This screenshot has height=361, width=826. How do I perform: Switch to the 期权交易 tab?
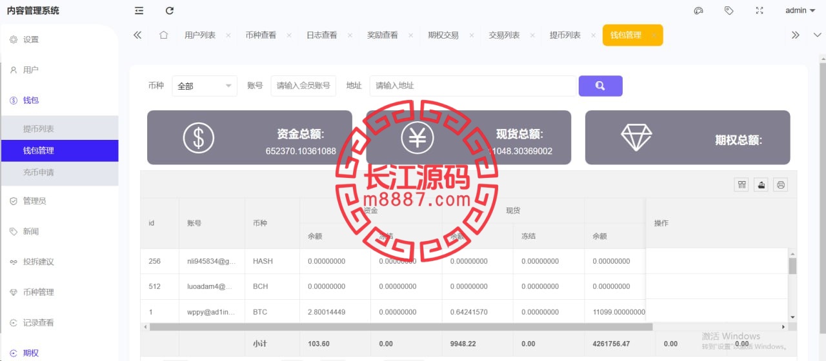tap(443, 35)
